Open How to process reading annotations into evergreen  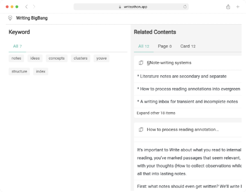[189, 89]
